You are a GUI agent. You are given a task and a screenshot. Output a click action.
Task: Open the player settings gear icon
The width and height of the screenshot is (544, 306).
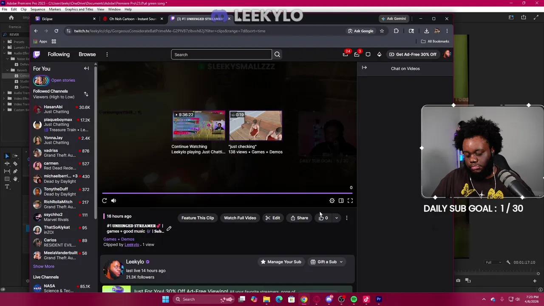[332, 201]
